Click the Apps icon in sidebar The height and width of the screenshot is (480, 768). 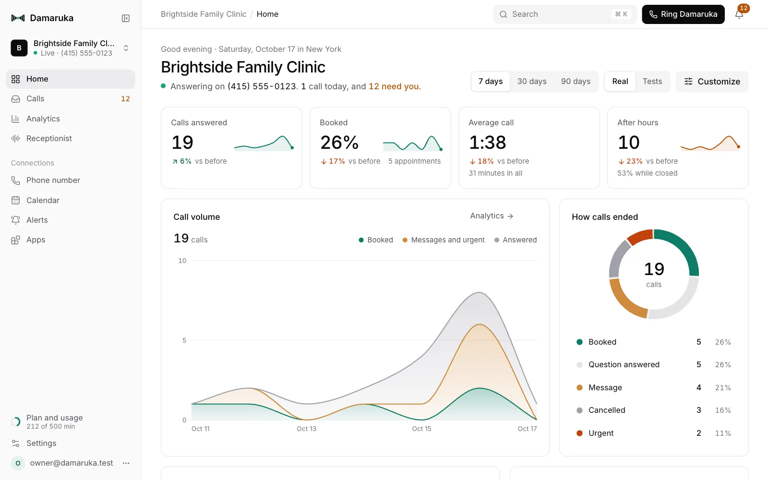point(15,240)
